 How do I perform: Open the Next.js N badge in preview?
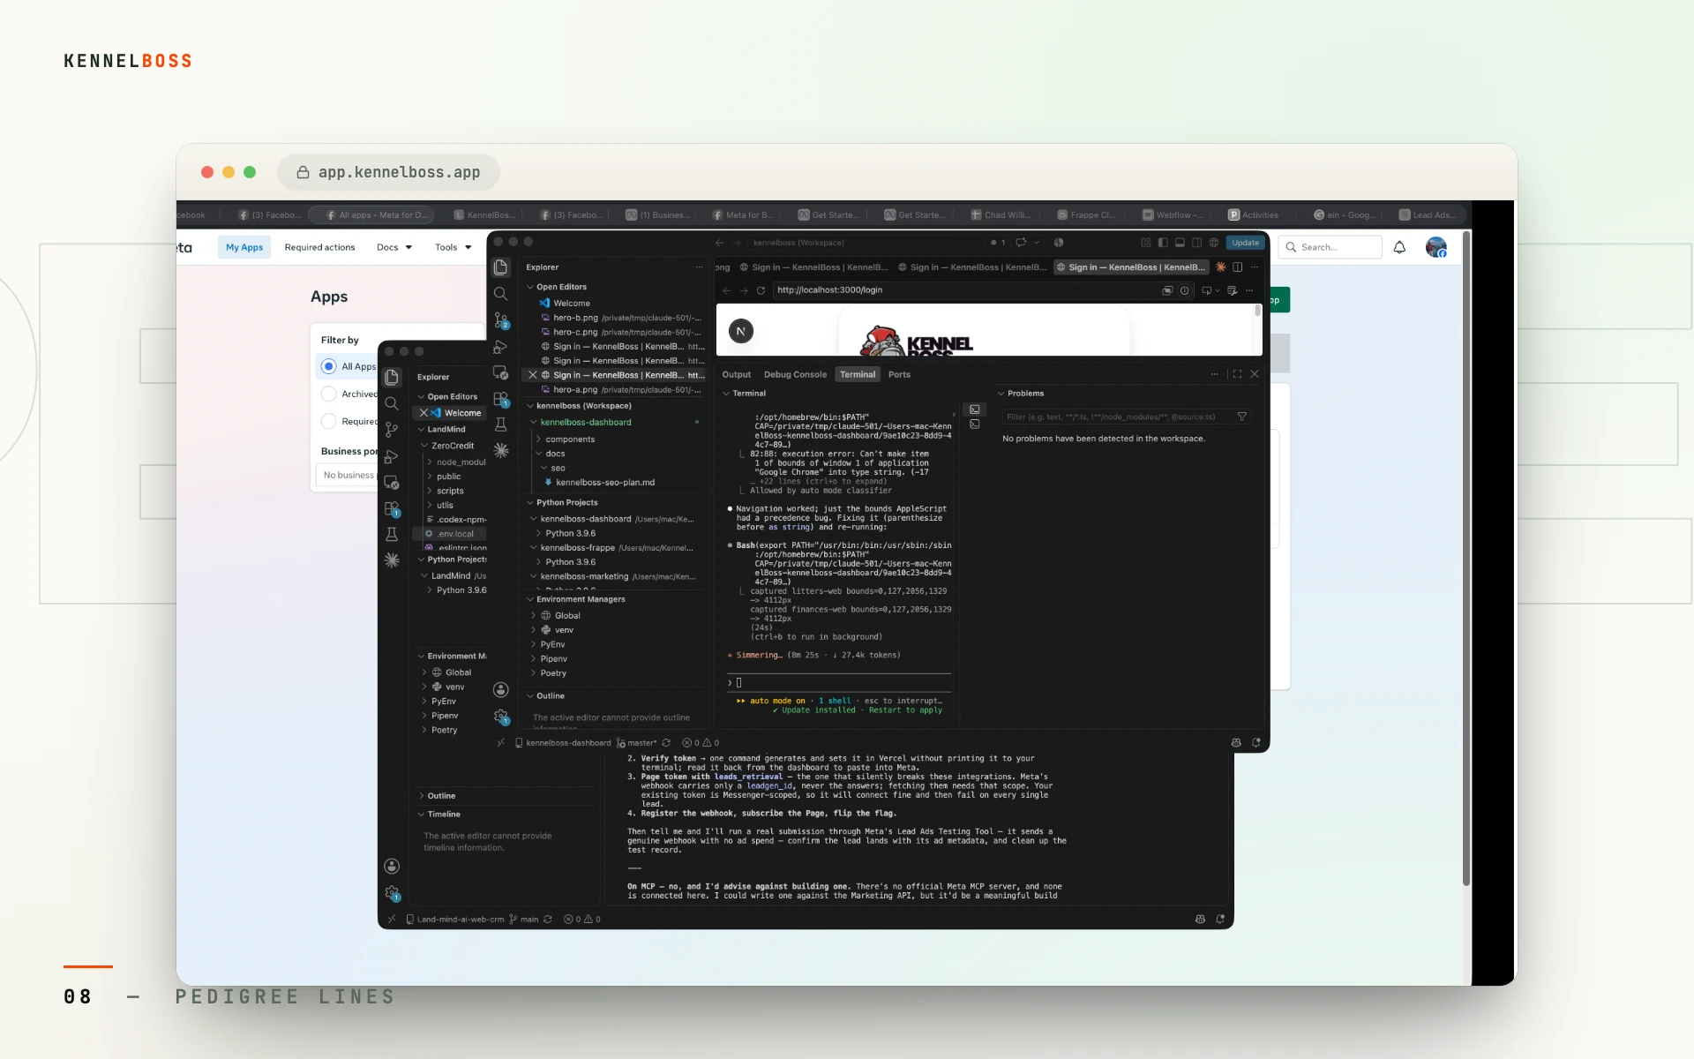click(x=741, y=331)
